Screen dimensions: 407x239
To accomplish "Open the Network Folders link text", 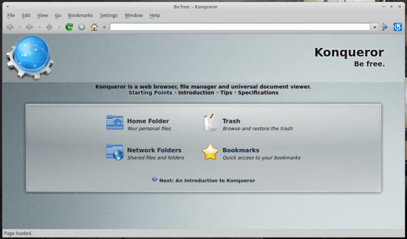I will pos(154,150).
